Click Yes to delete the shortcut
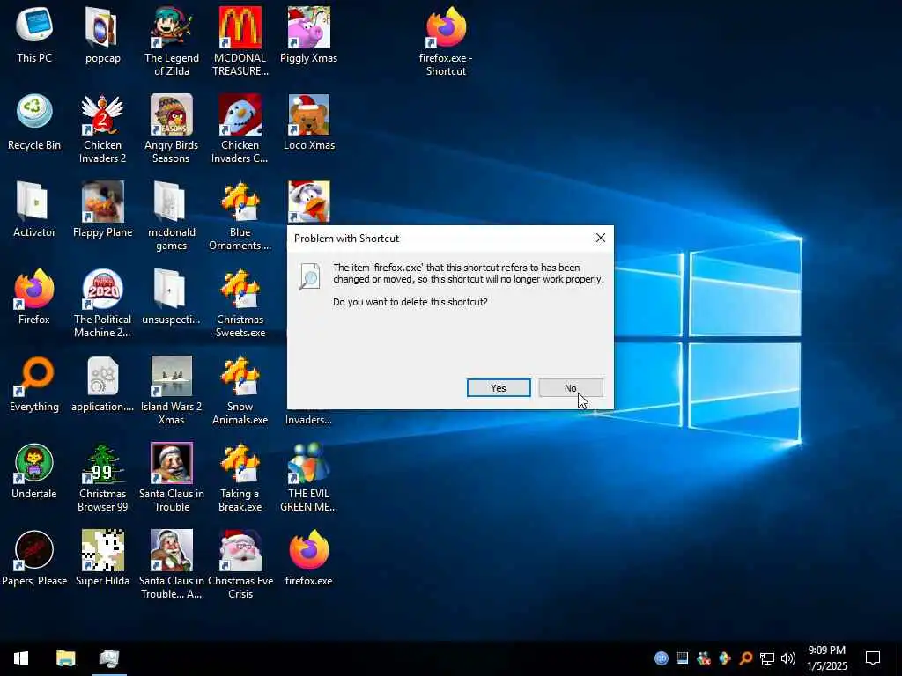The width and height of the screenshot is (902, 676). tap(499, 388)
